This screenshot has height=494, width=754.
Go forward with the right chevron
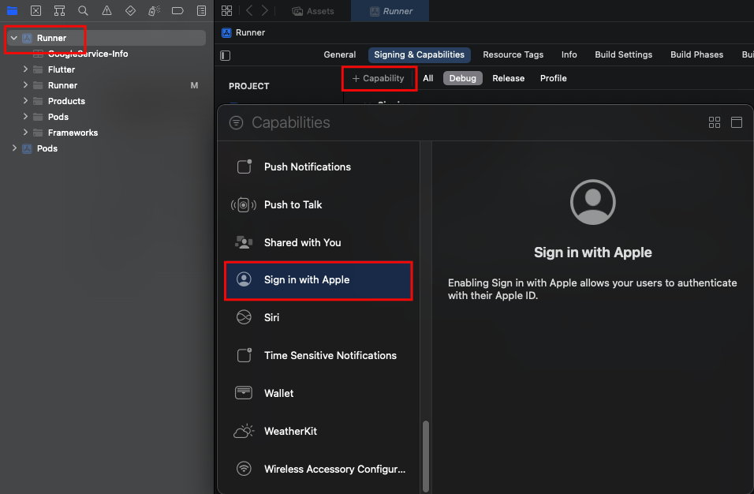coord(264,10)
